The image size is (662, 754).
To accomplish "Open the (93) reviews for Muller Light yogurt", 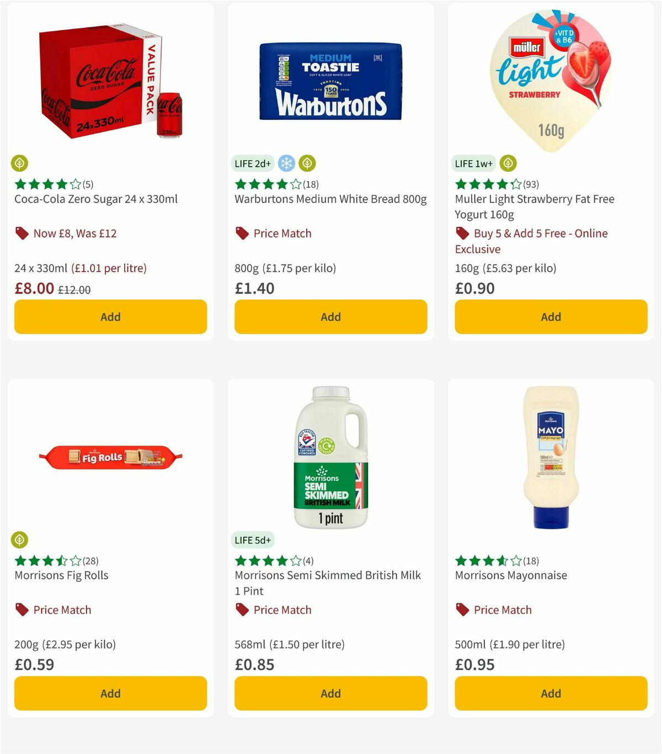I will [x=531, y=184].
